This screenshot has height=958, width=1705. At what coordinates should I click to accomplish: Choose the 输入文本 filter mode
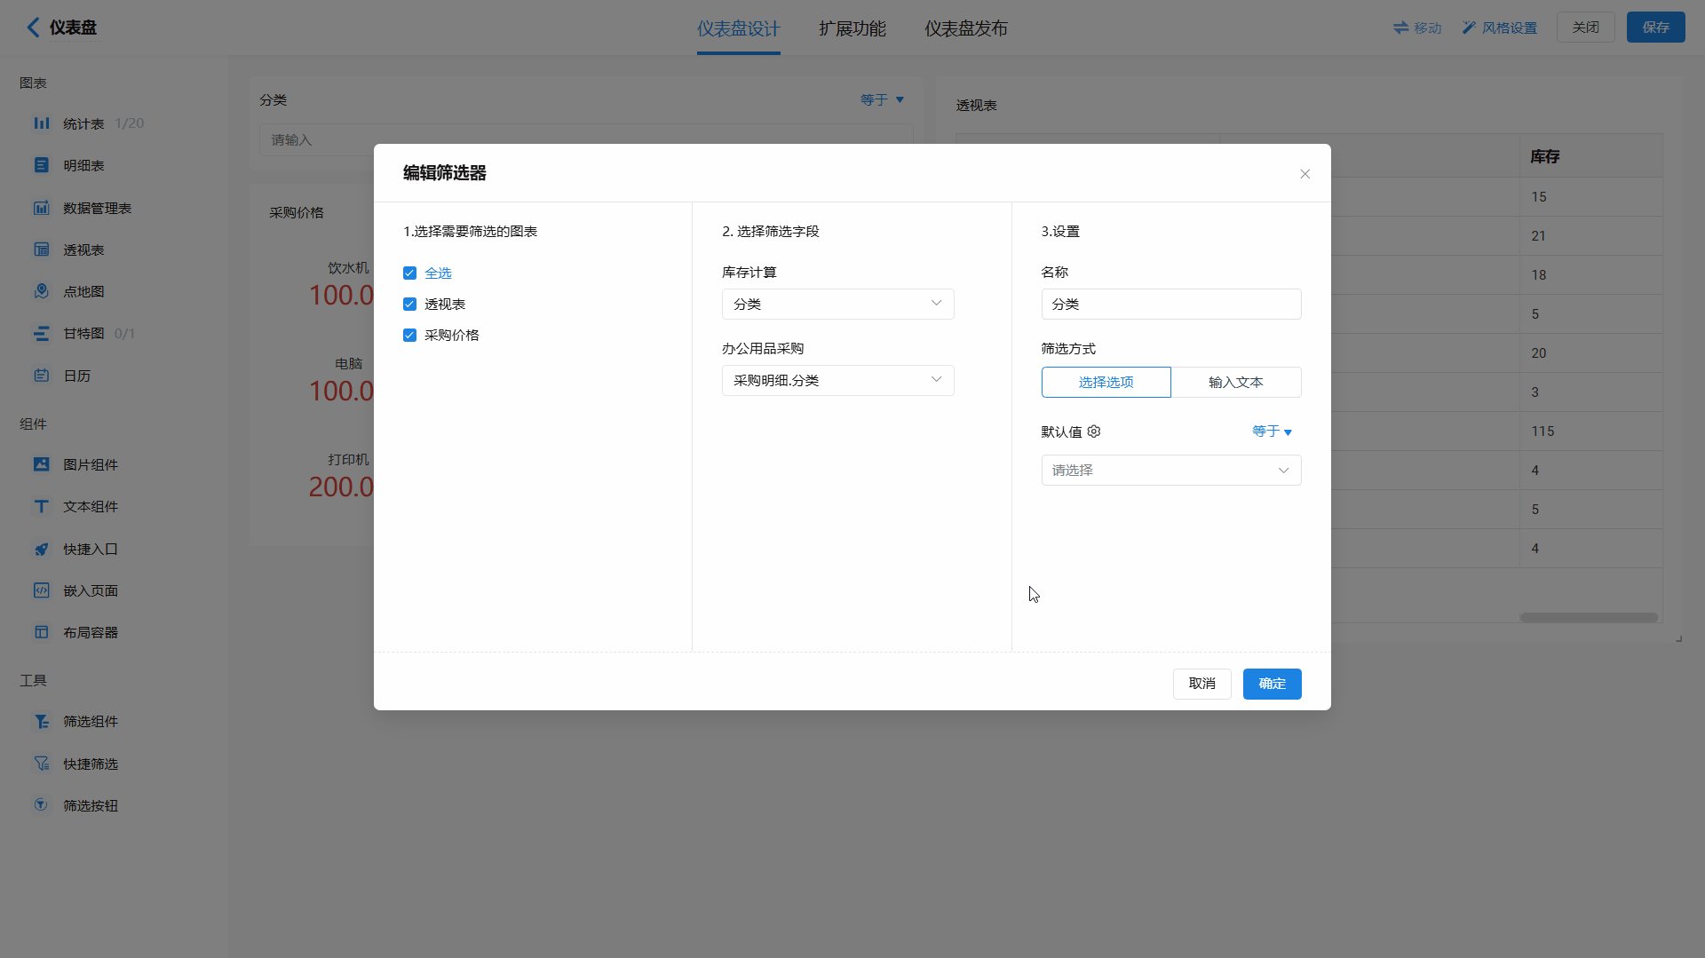pos(1236,382)
